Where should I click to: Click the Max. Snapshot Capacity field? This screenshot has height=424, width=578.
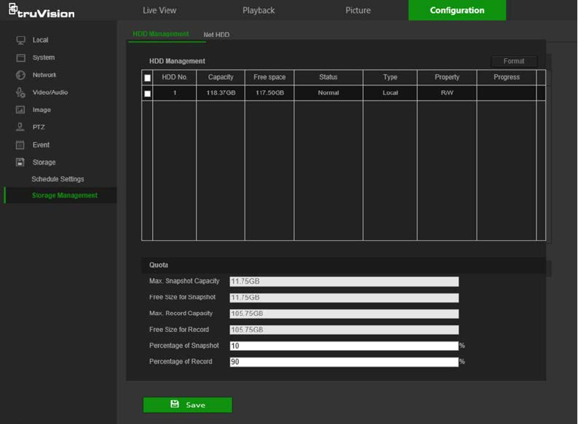pyautogui.click(x=344, y=281)
